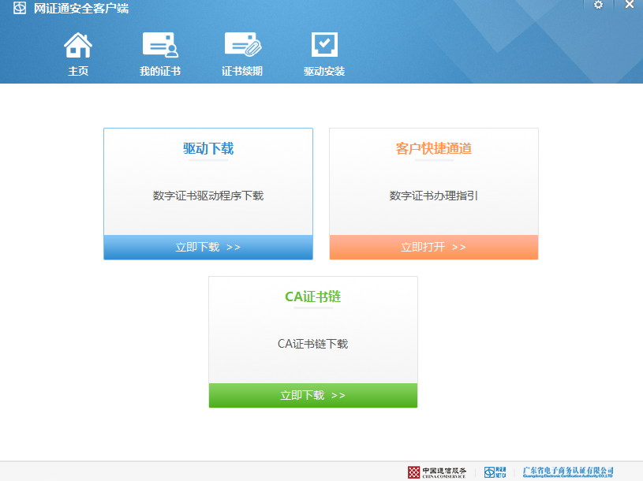Image resolution: width=643 pixels, height=481 pixels.
Task: Click the app logo in the title bar
Action: (20, 9)
